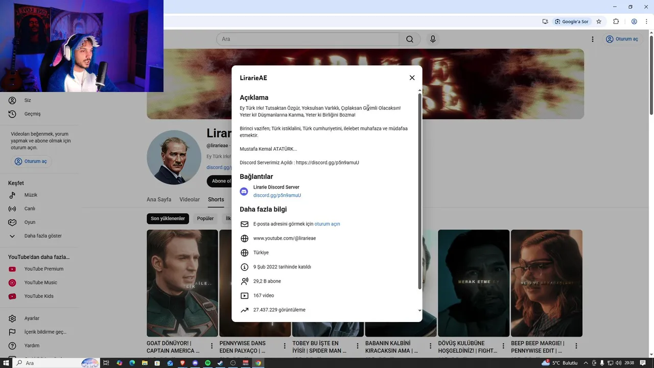Open Chrome's three-dot menu

pyautogui.click(x=646, y=21)
